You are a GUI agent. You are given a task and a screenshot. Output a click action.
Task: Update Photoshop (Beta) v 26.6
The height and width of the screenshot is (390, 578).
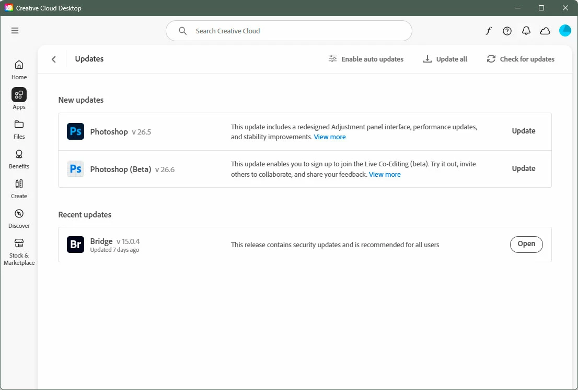click(524, 168)
